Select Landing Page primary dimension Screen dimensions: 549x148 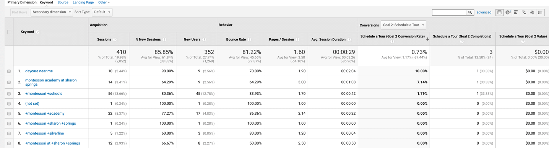point(83,3)
